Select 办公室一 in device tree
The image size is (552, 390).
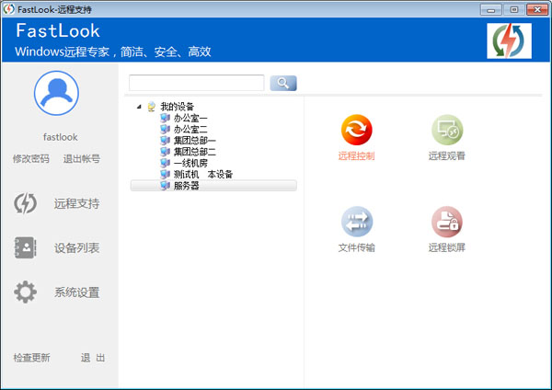click(190, 118)
